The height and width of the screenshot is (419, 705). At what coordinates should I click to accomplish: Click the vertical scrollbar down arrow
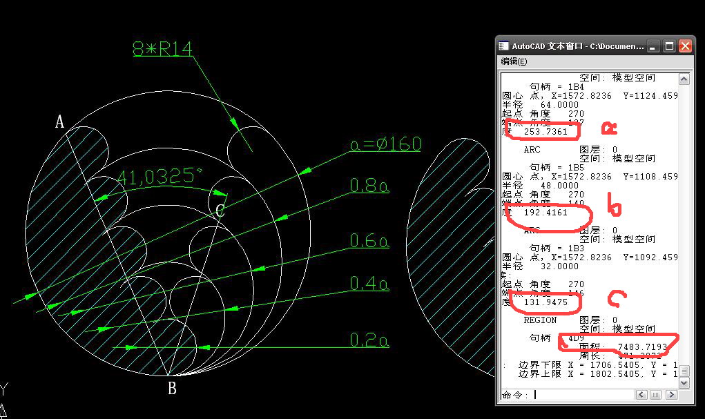684,383
